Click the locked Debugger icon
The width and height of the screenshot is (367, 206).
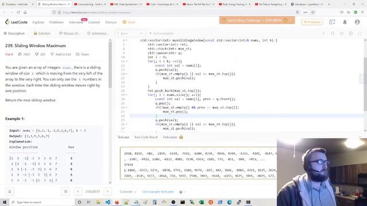[x=181, y=137]
